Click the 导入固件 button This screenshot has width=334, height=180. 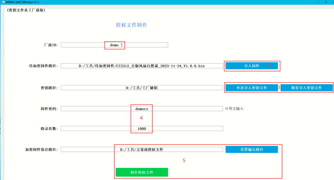(x=251, y=66)
